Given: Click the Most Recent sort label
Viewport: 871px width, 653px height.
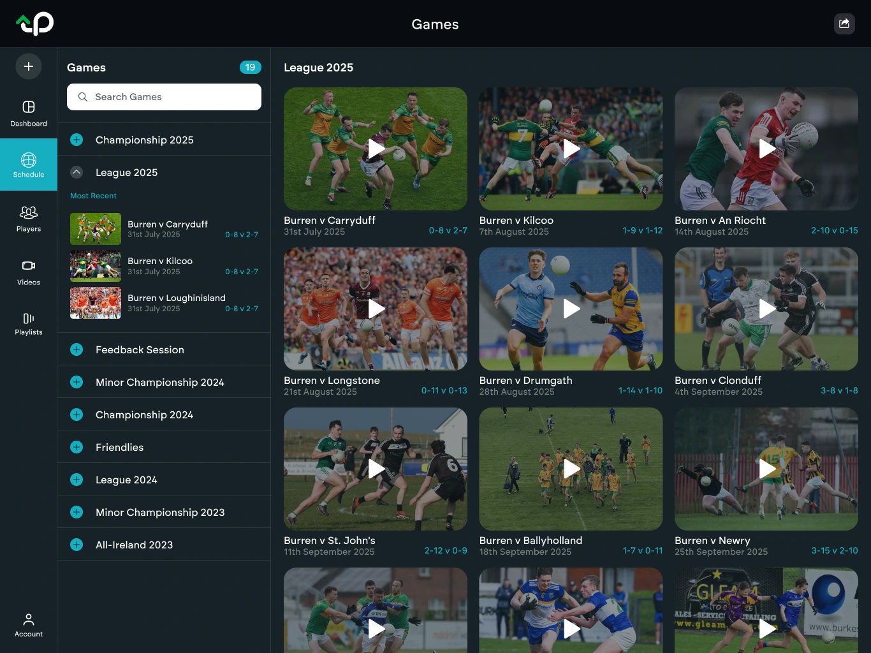Looking at the screenshot, I should click(93, 196).
